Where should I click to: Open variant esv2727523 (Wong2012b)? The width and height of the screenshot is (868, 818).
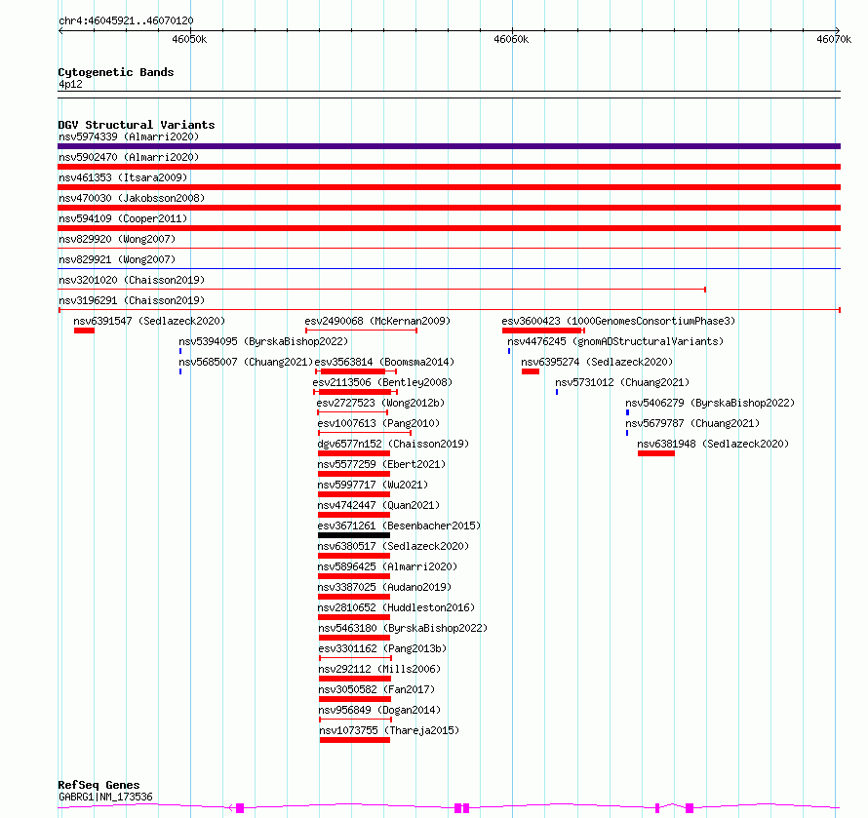click(381, 403)
